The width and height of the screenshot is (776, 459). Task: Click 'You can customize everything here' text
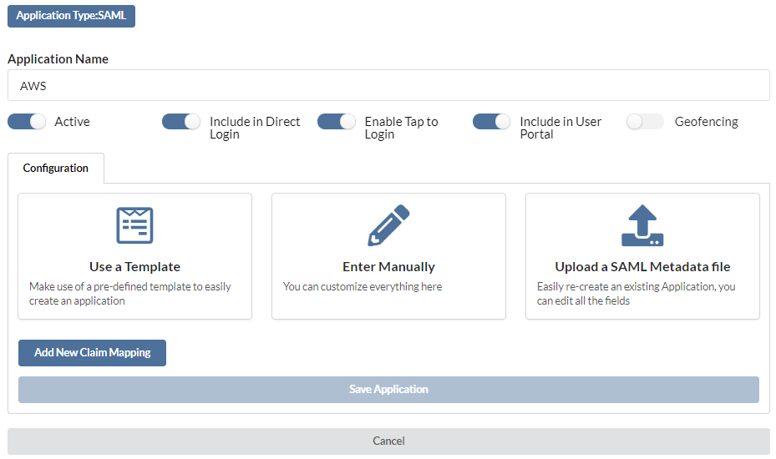[363, 286]
